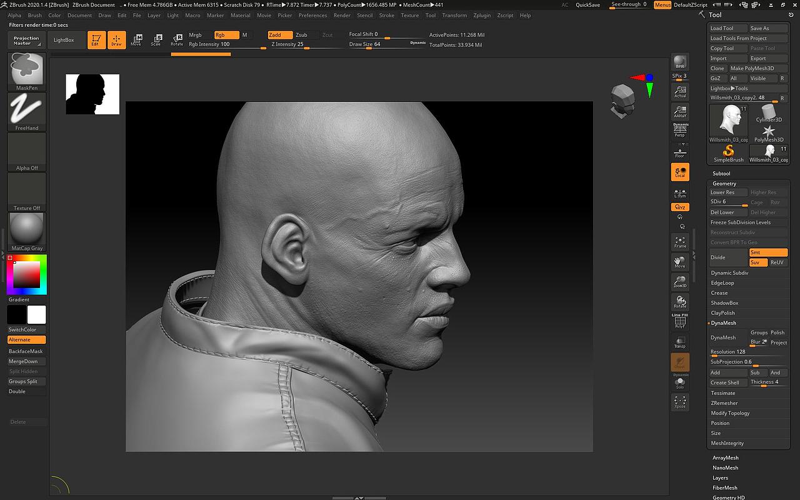800x500 pixels.
Task: Activate the Scale transform icon
Action: (x=156, y=40)
